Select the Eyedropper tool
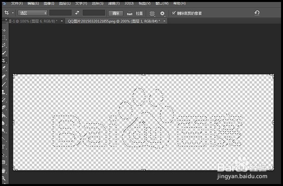The image size is (283, 186). pos(4,68)
